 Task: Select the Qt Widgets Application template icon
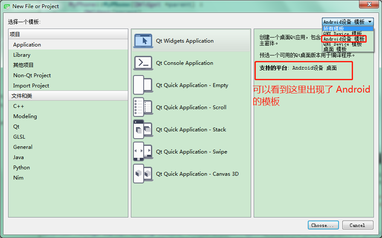(143, 41)
